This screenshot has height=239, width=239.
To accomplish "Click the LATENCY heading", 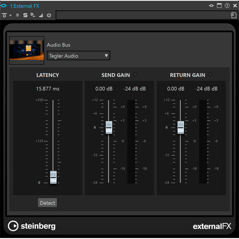I will (48, 75).
